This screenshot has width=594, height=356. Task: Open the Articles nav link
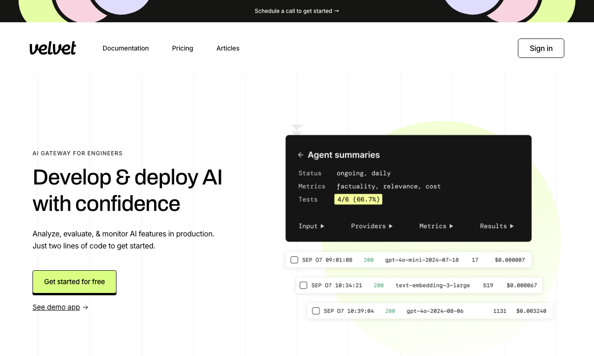coord(228,48)
